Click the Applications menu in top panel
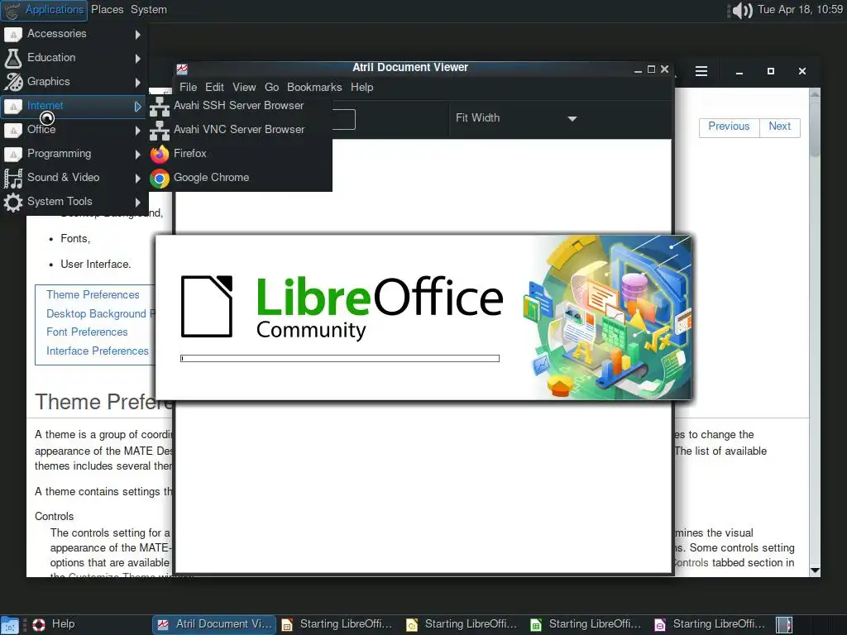The image size is (847, 635). (45, 10)
